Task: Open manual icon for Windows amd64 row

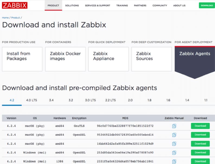Action: pos(174,153)
